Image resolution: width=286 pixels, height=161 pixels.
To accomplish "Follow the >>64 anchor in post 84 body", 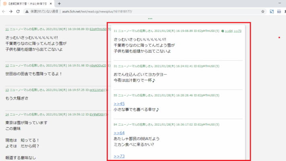I will [119, 133].
